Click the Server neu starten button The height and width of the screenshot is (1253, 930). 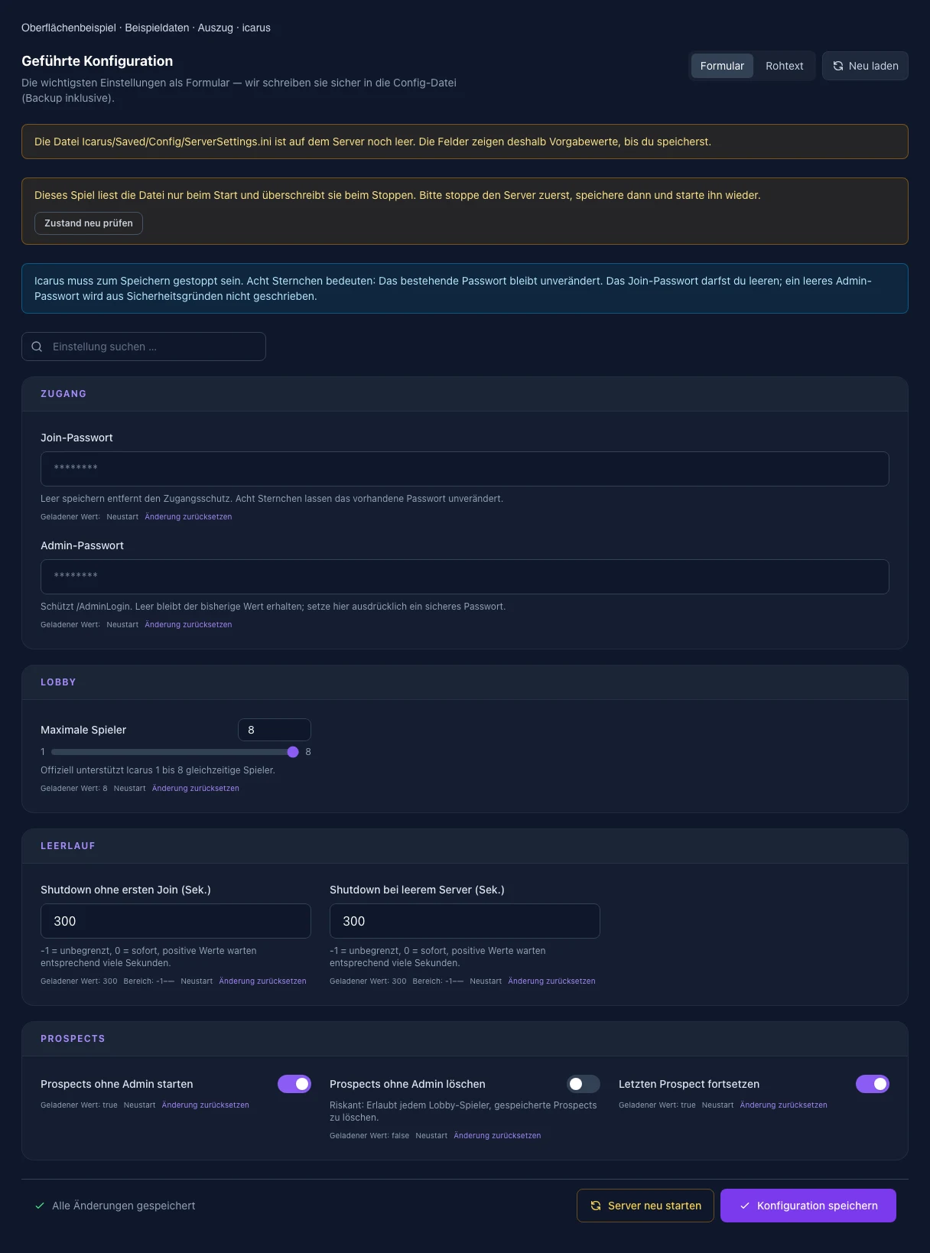(645, 1206)
